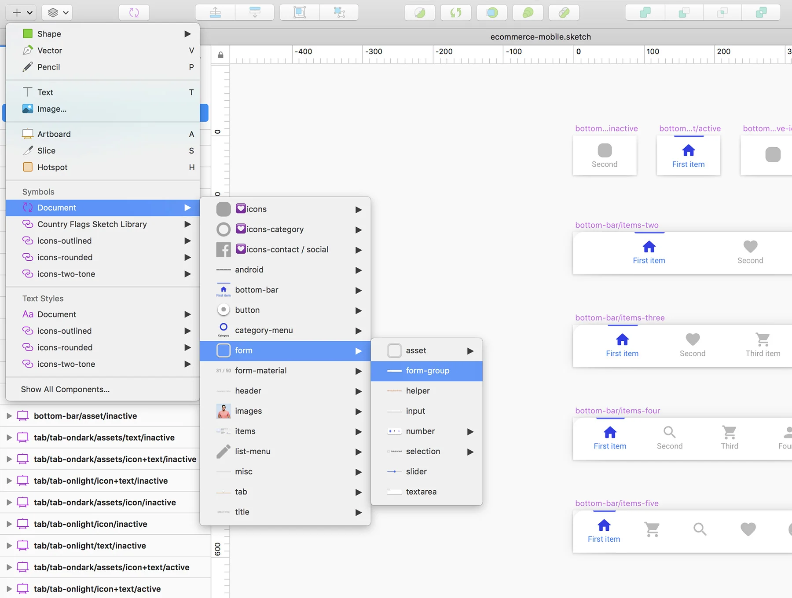The height and width of the screenshot is (598, 792).
Task: Select the Artboard insert option
Action: pyautogui.click(x=103, y=134)
